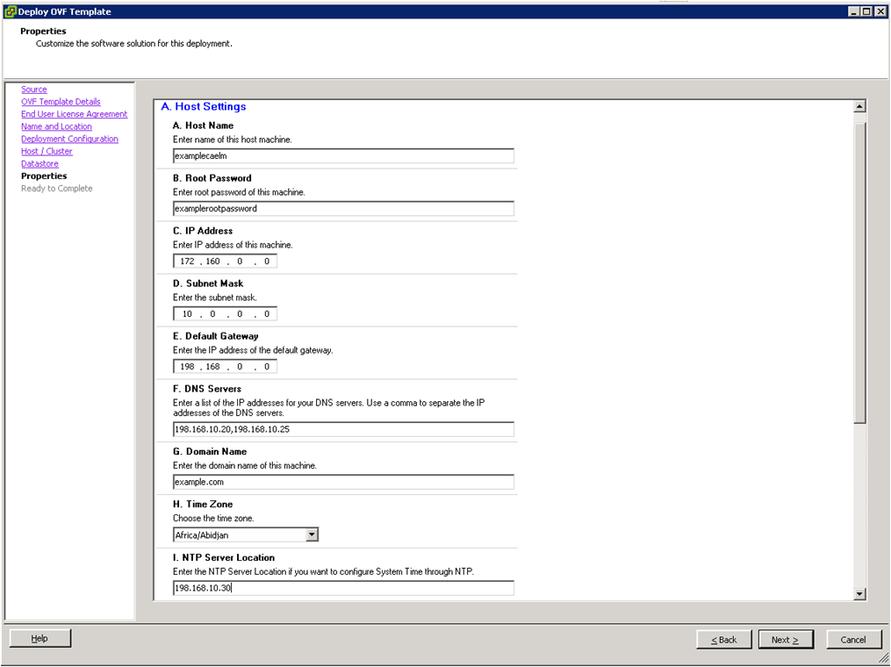Edit the NTP Server Location field

[x=342, y=587]
